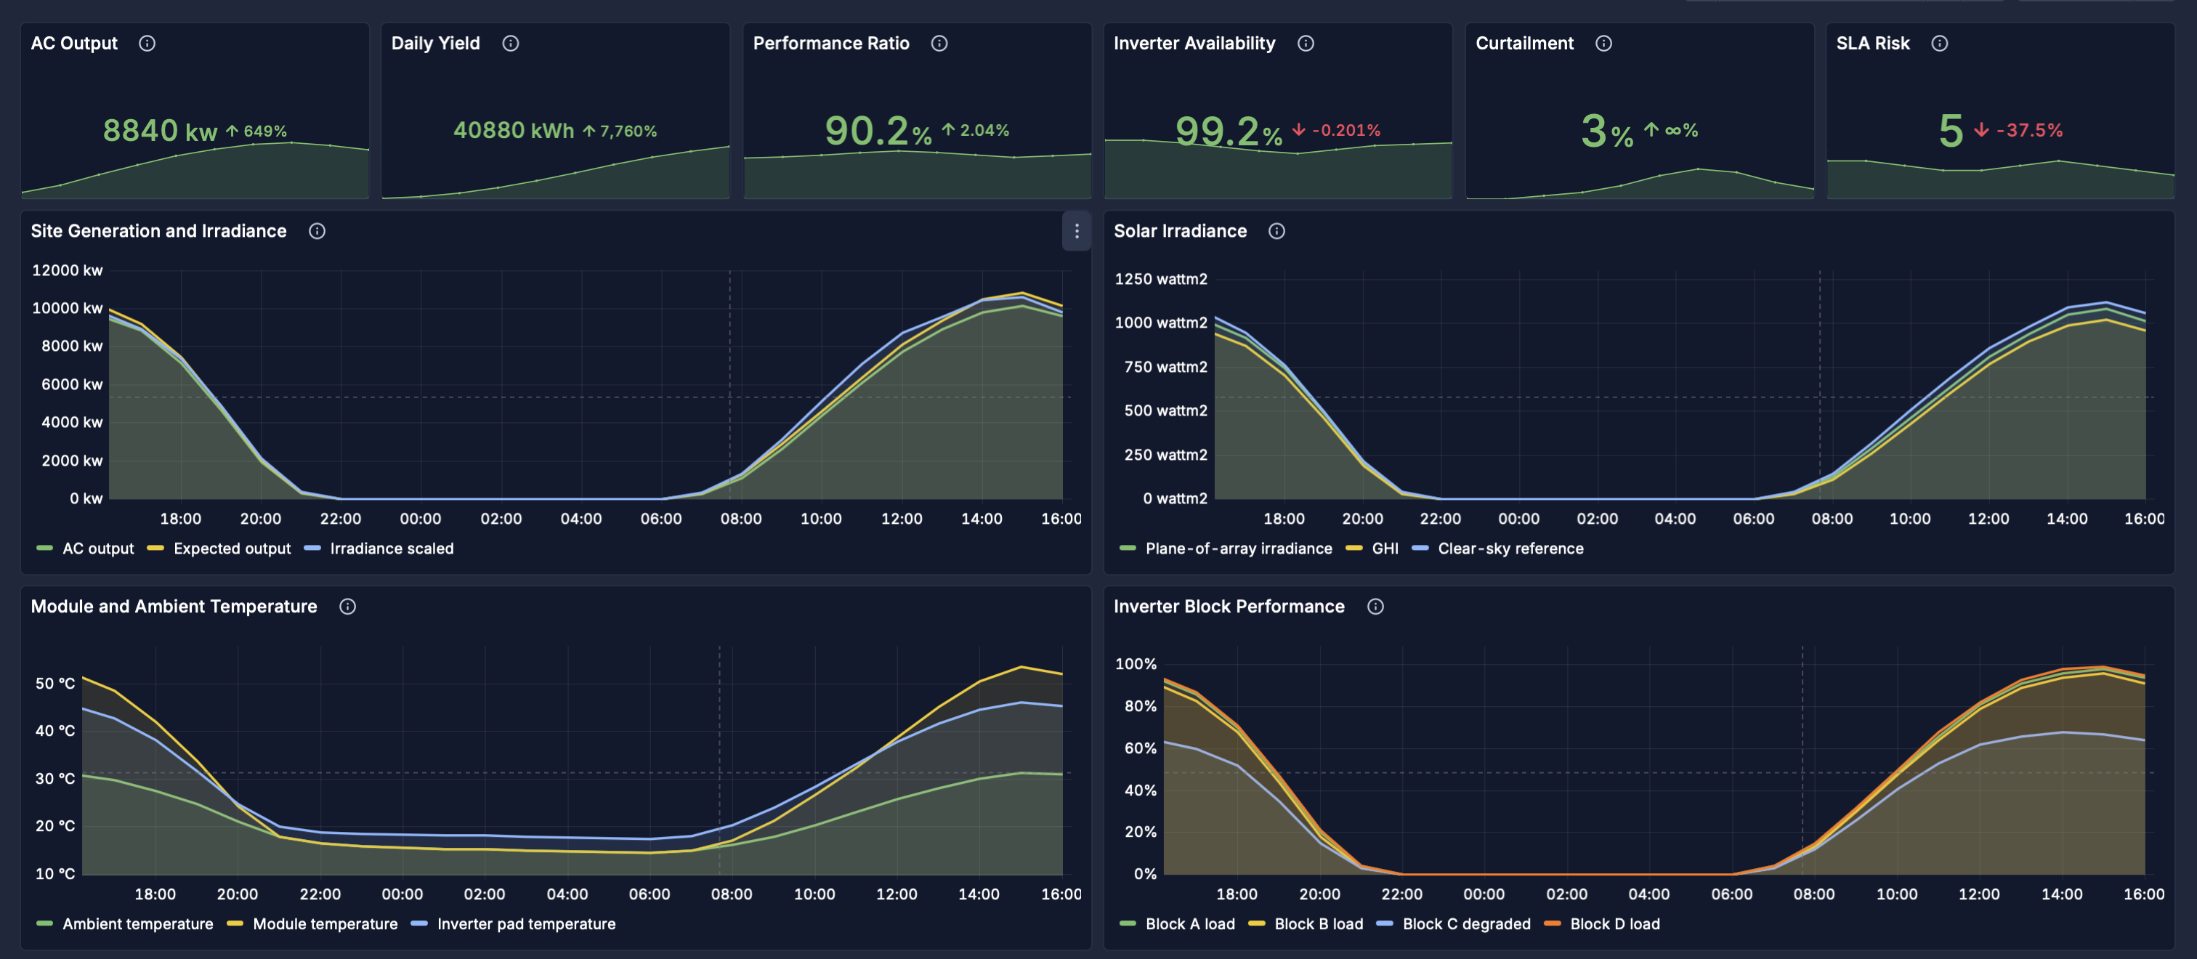This screenshot has height=959, width=2197.
Task: Click the -37.5% SLA risk change
Action: pyautogui.click(x=2018, y=131)
